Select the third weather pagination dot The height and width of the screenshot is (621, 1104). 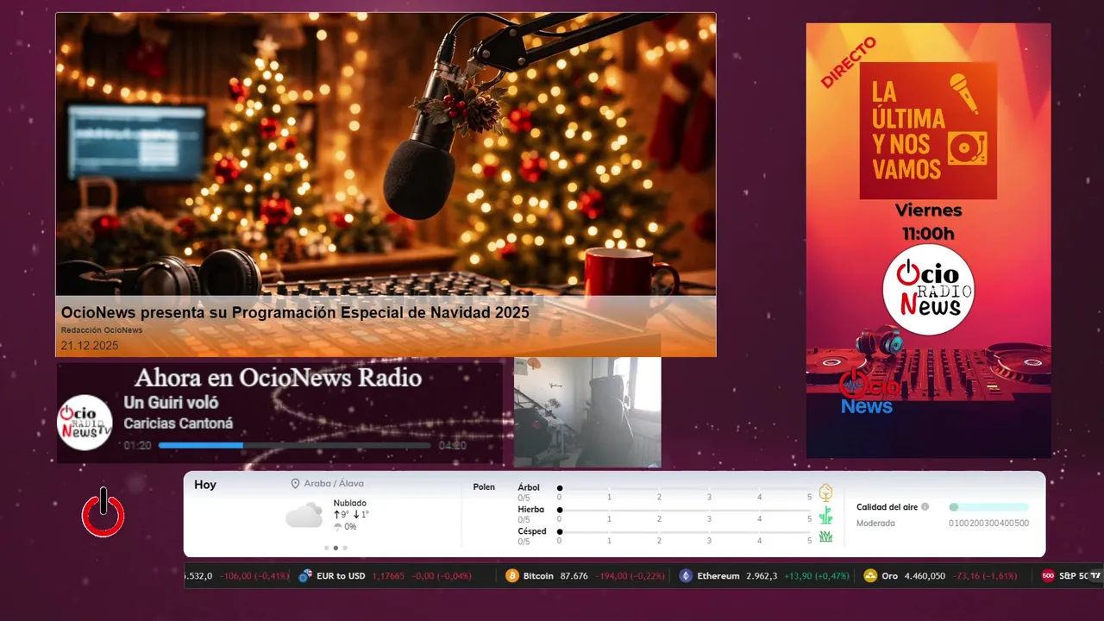coord(345,548)
